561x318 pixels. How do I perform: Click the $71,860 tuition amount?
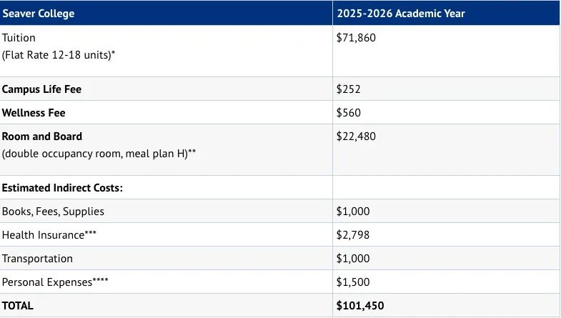pyautogui.click(x=356, y=38)
